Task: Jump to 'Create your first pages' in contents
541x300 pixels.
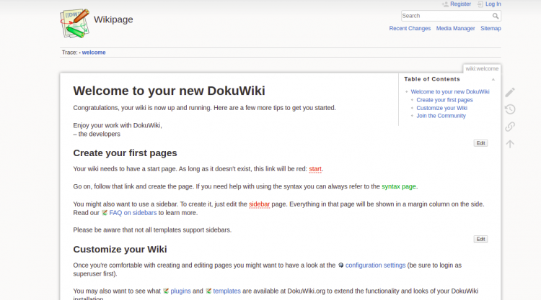Action: pyautogui.click(x=444, y=100)
